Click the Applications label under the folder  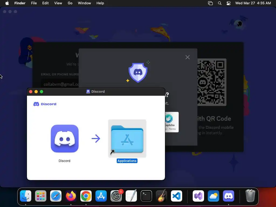(x=127, y=161)
